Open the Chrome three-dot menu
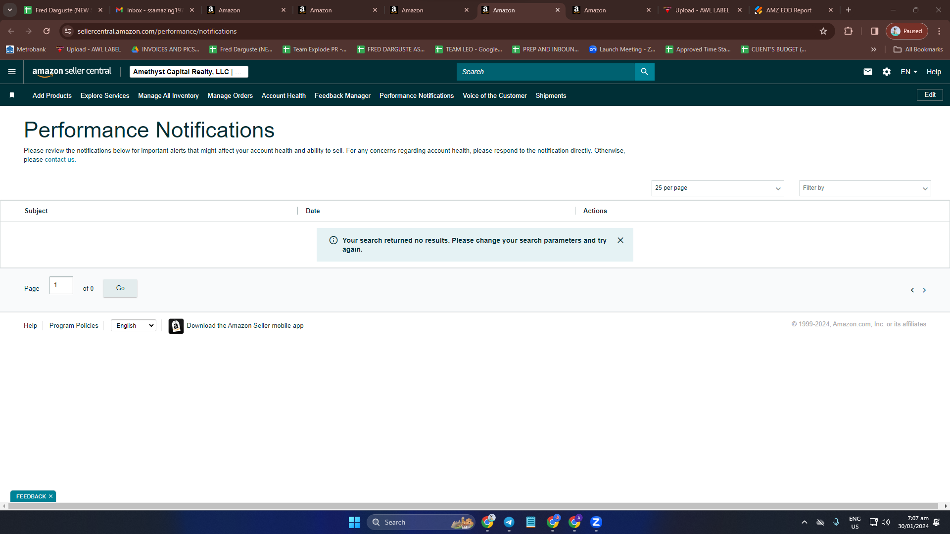Viewport: 950px width, 534px height. tap(939, 31)
